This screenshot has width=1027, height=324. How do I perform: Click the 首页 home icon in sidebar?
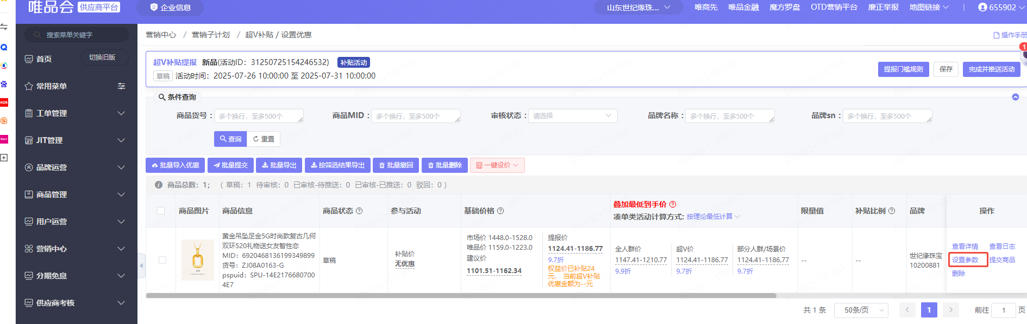29,59
